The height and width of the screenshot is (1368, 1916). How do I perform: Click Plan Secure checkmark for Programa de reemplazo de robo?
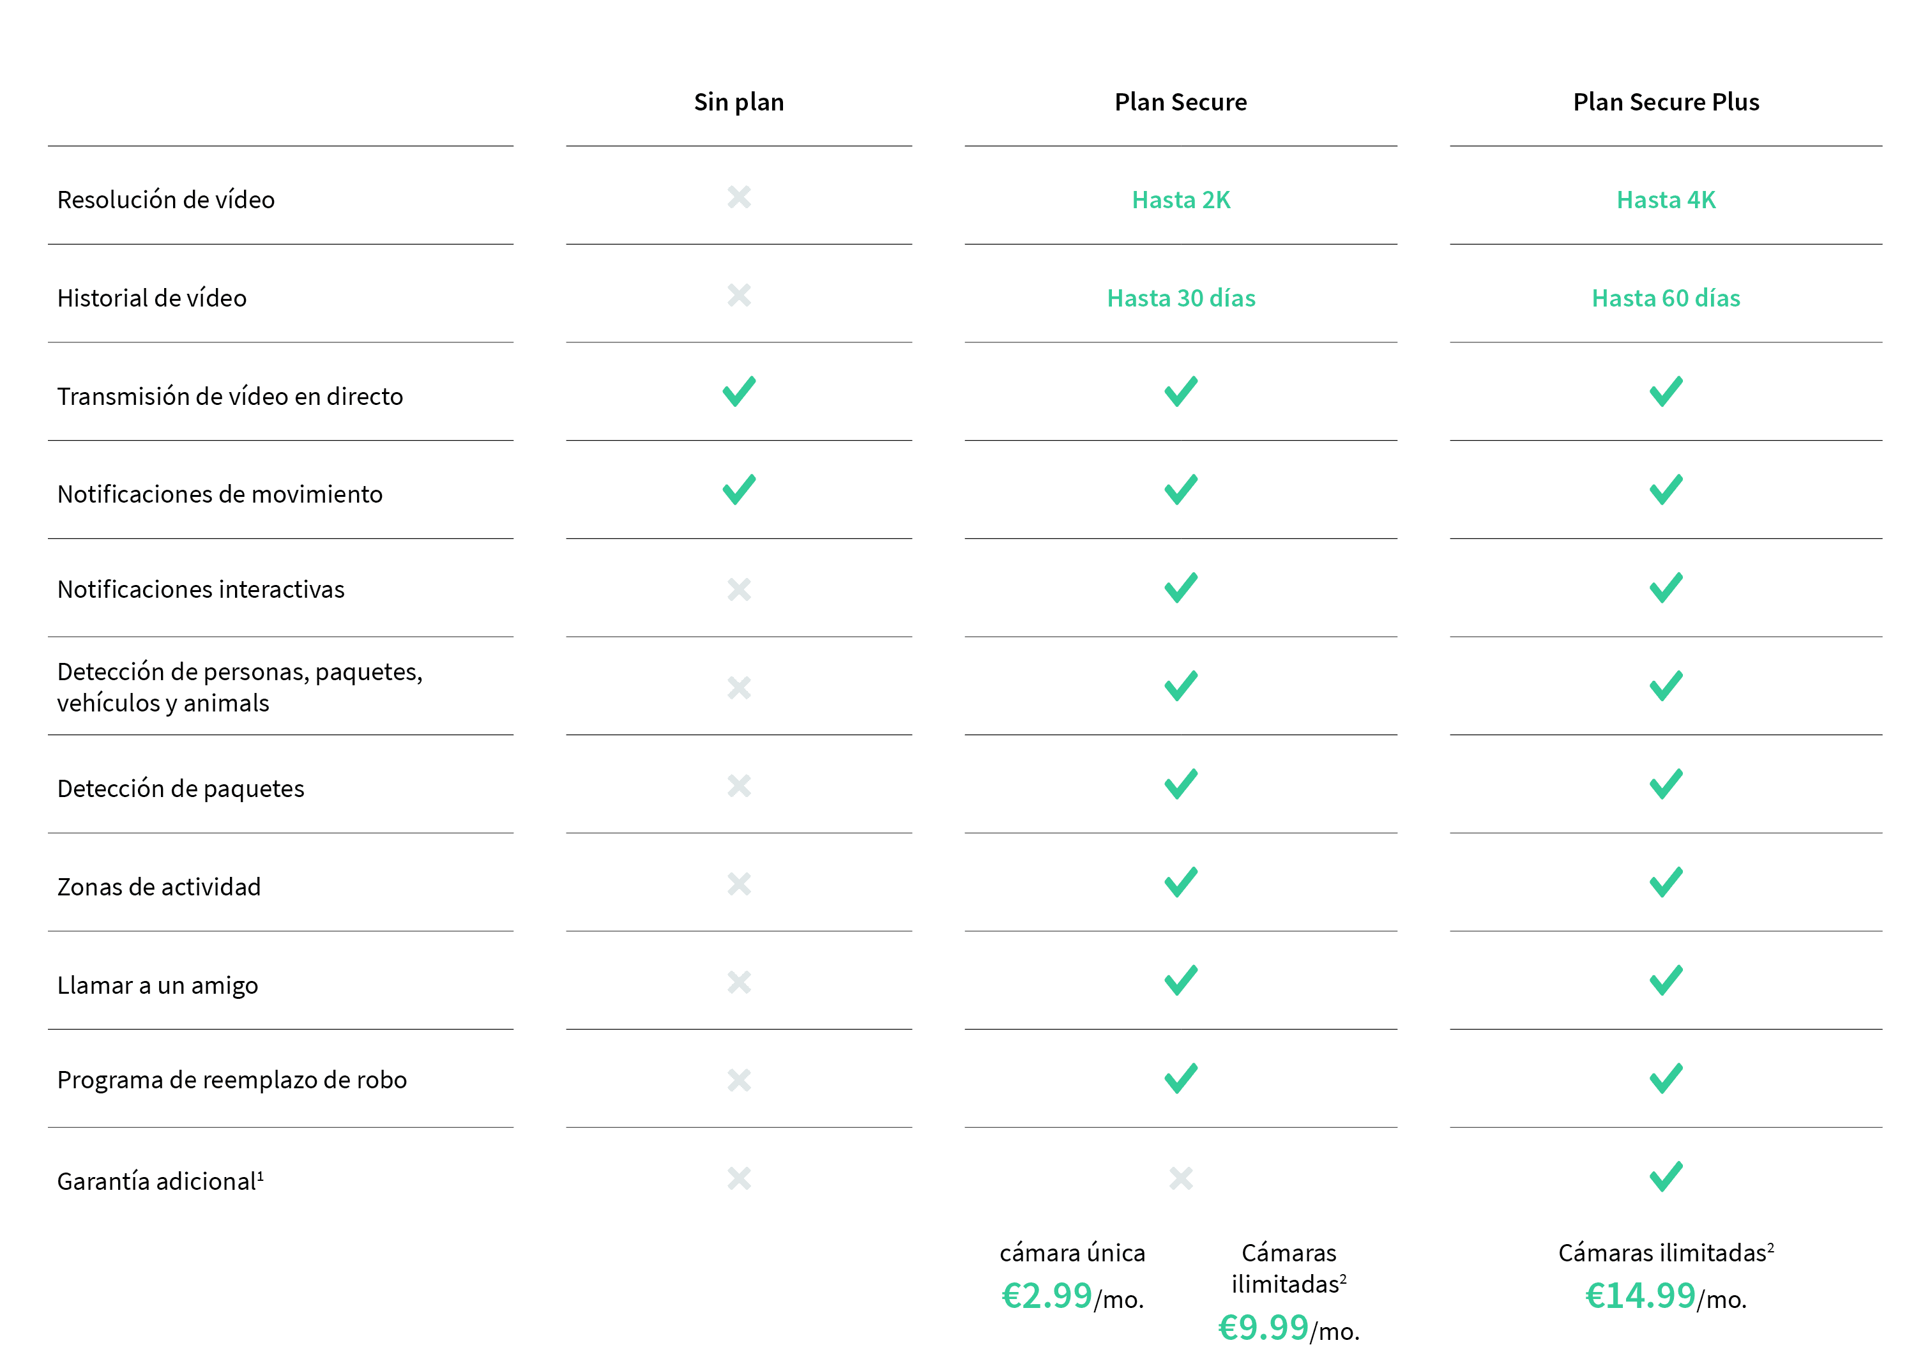(1180, 1078)
